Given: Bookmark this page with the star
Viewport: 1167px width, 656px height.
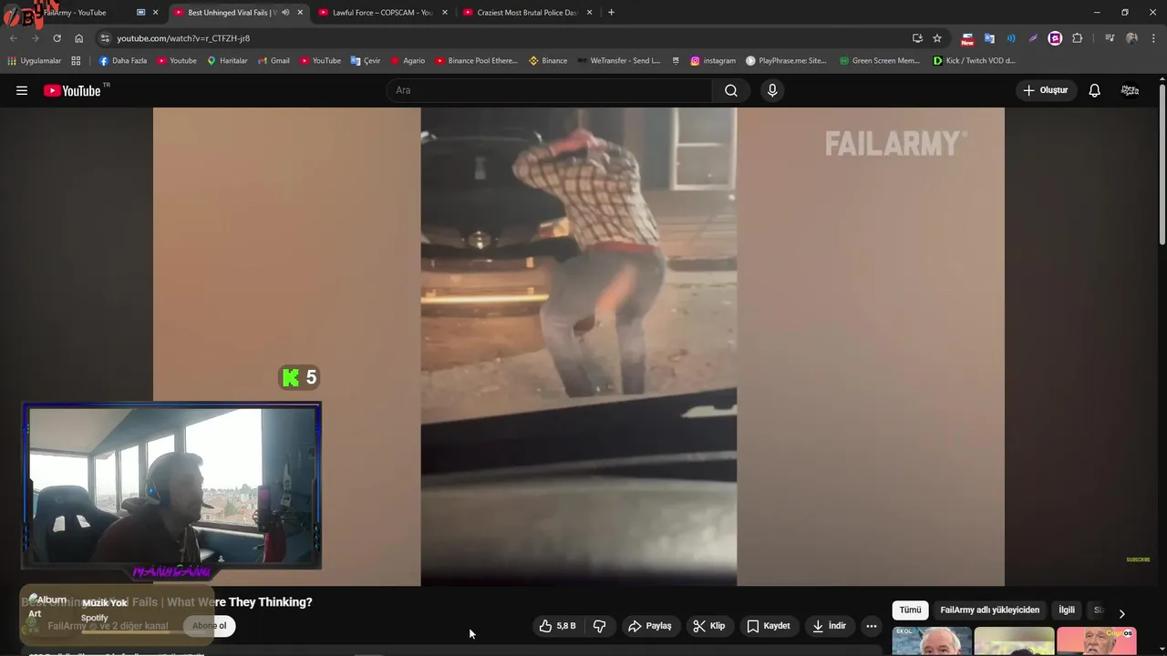Looking at the screenshot, I should (937, 38).
